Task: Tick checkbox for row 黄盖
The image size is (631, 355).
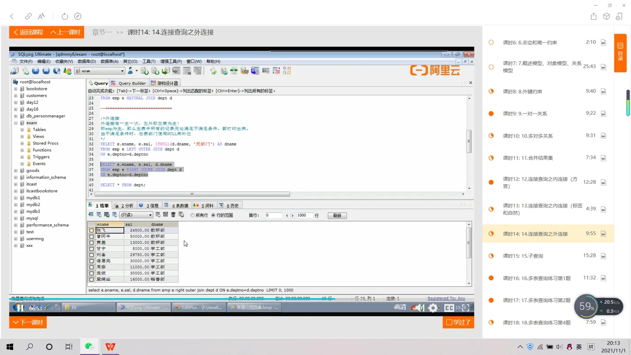Action: (91, 242)
